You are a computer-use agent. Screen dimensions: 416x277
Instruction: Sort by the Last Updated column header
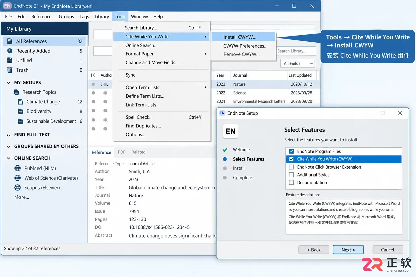[x=300, y=75]
